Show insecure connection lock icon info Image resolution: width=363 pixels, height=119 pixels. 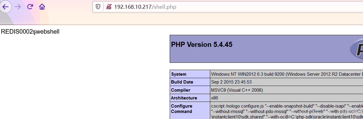[x=109, y=7]
